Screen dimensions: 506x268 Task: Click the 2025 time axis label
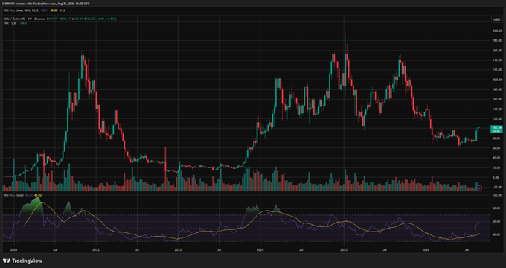[x=344, y=250]
